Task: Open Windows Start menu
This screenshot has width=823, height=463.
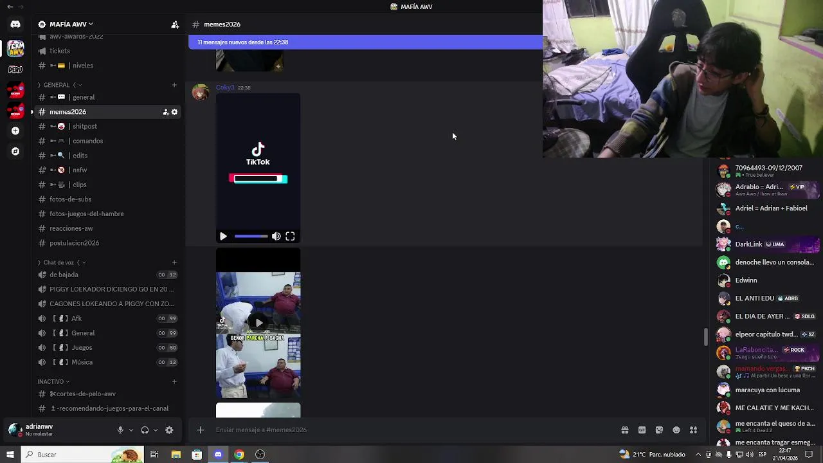Action: (10, 455)
